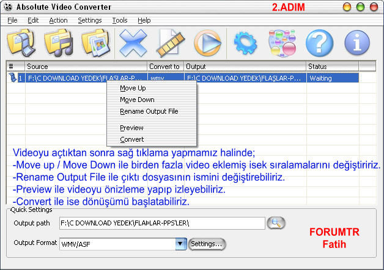This screenshot has width=384, height=270.
Task: Click the Add Audio files folder icon
Action: [59, 43]
